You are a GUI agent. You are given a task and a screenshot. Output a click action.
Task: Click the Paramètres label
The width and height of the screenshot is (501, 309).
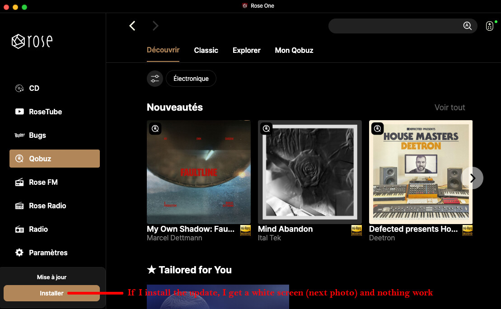point(48,253)
